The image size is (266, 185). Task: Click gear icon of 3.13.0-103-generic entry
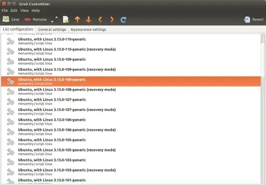click(10, 162)
